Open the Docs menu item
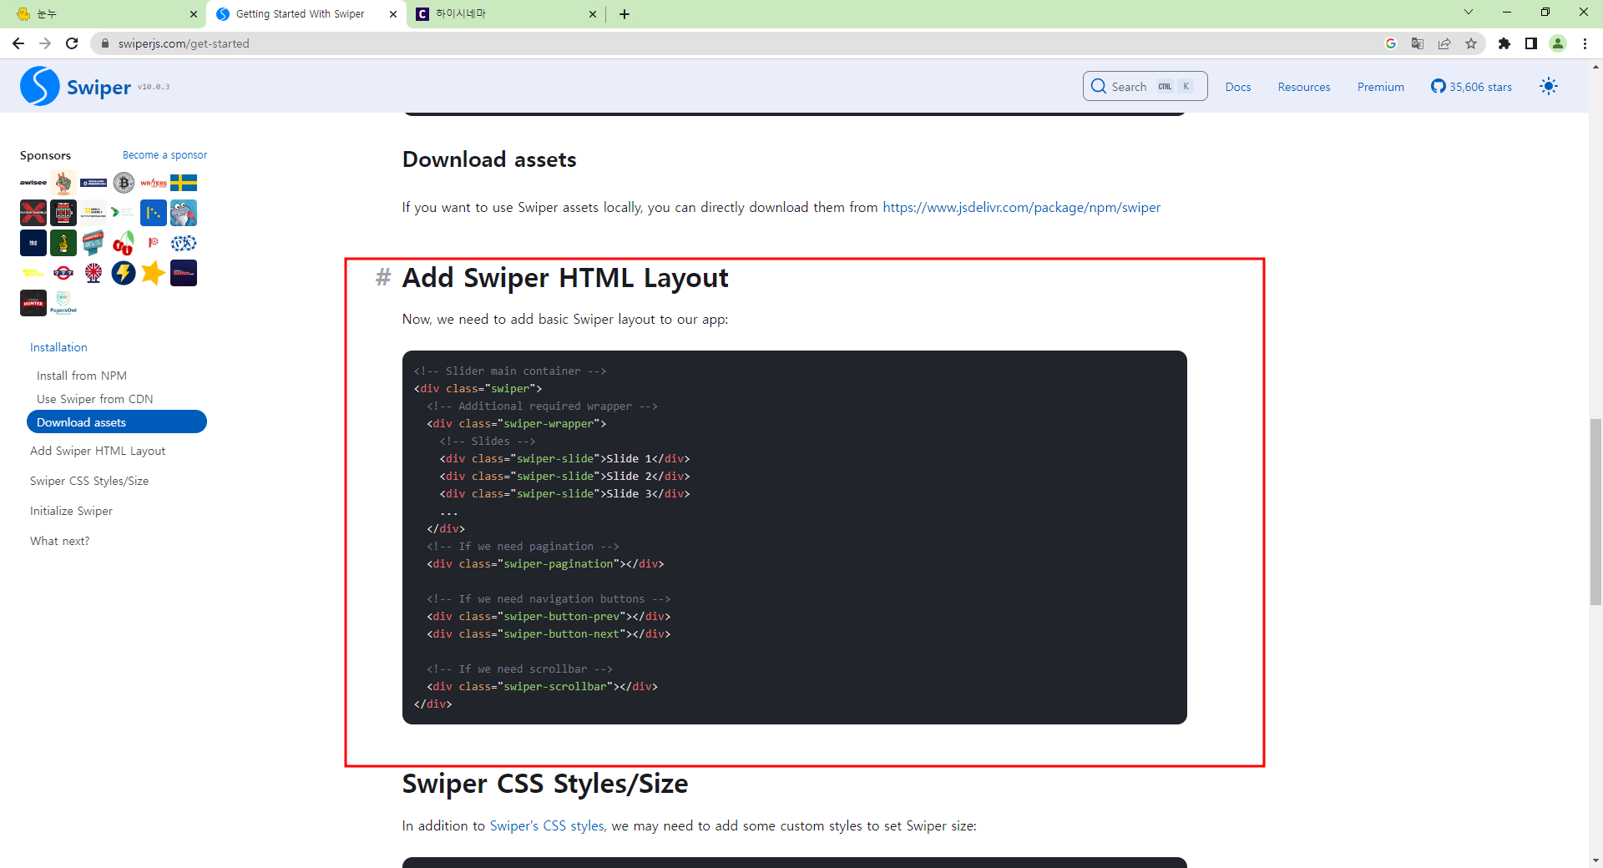This screenshot has width=1603, height=868. [1238, 87]
